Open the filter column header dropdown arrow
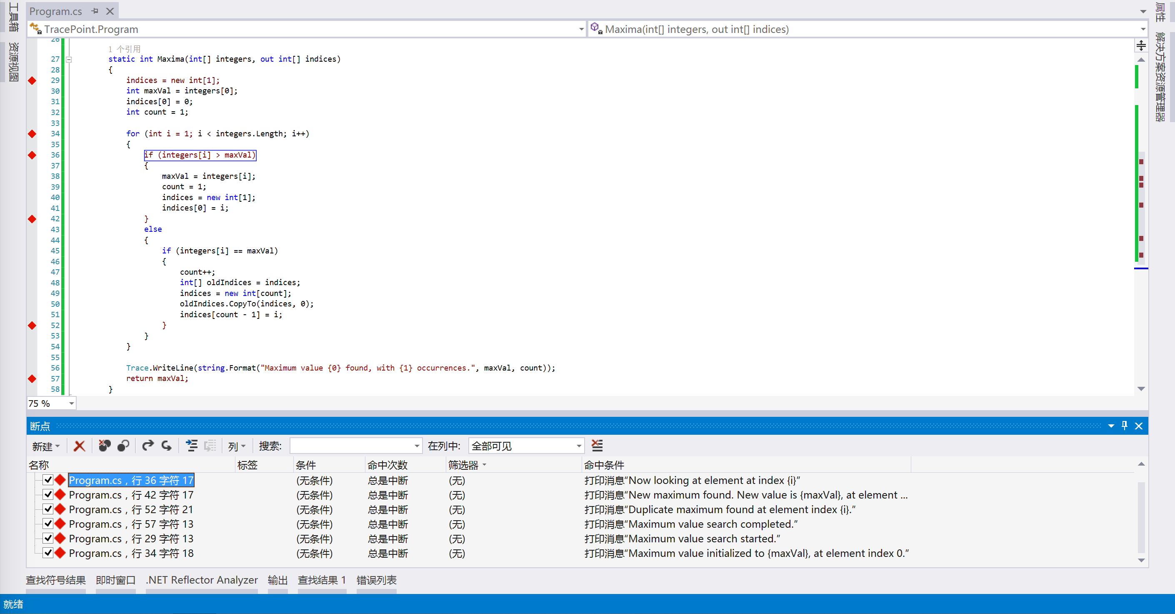This screenshot has height=614, width=1175. pos(485,465)
